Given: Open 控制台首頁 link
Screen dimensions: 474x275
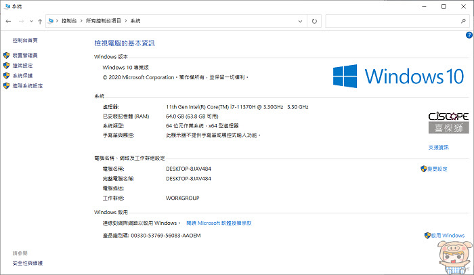Looking at the screenshot, I should click(x=25, y=40).
